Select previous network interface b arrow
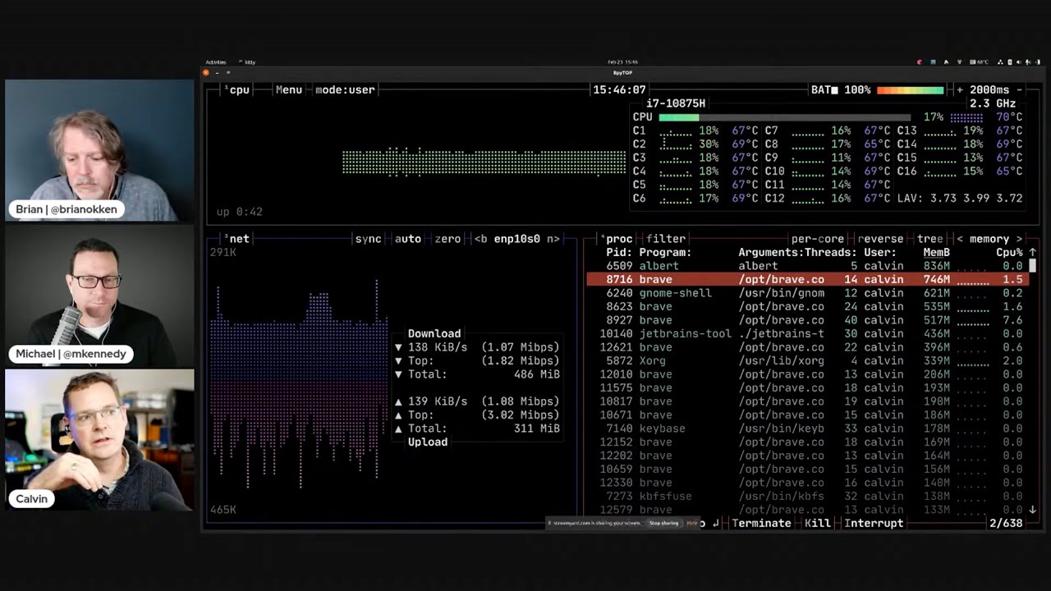The width and height of the screenshot is (1051, 591). pyautogui.click(x=480, y=239)
